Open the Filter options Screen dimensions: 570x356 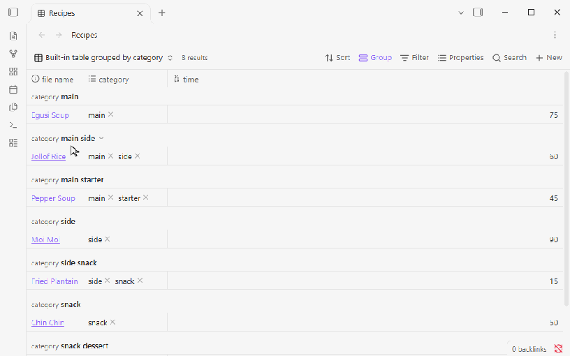414,58
